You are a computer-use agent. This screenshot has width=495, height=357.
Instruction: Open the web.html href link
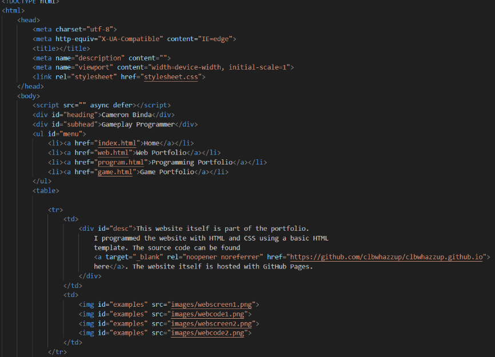click(x=112, y=153)
